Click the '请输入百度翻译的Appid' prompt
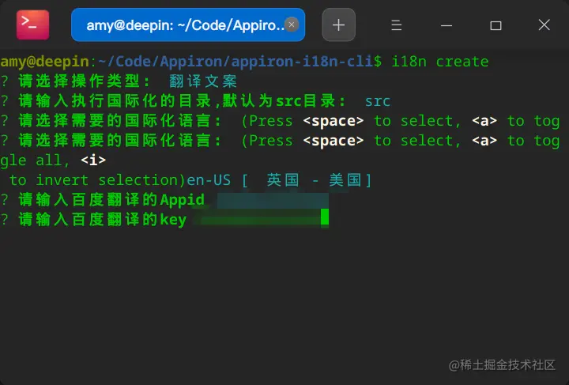The width and height of the screenshot is (569, 385). tap(111, 199)
